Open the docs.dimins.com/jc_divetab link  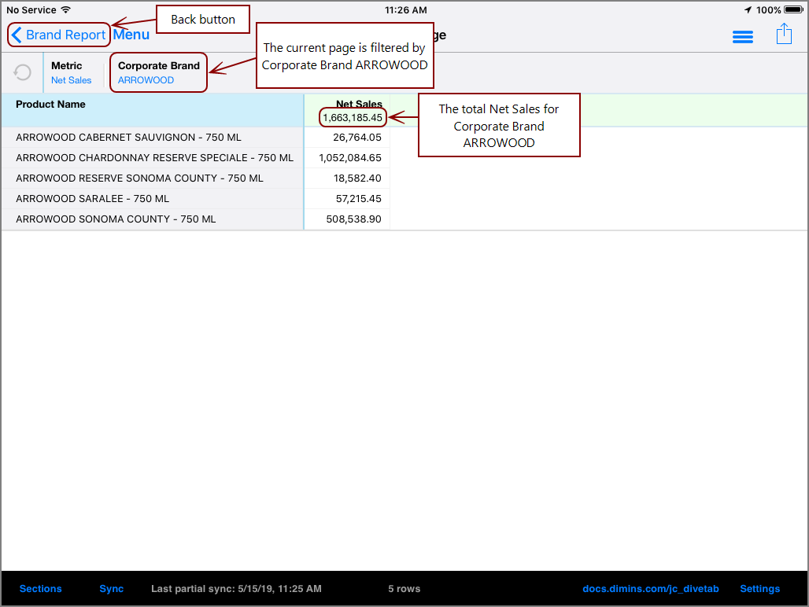650,589
